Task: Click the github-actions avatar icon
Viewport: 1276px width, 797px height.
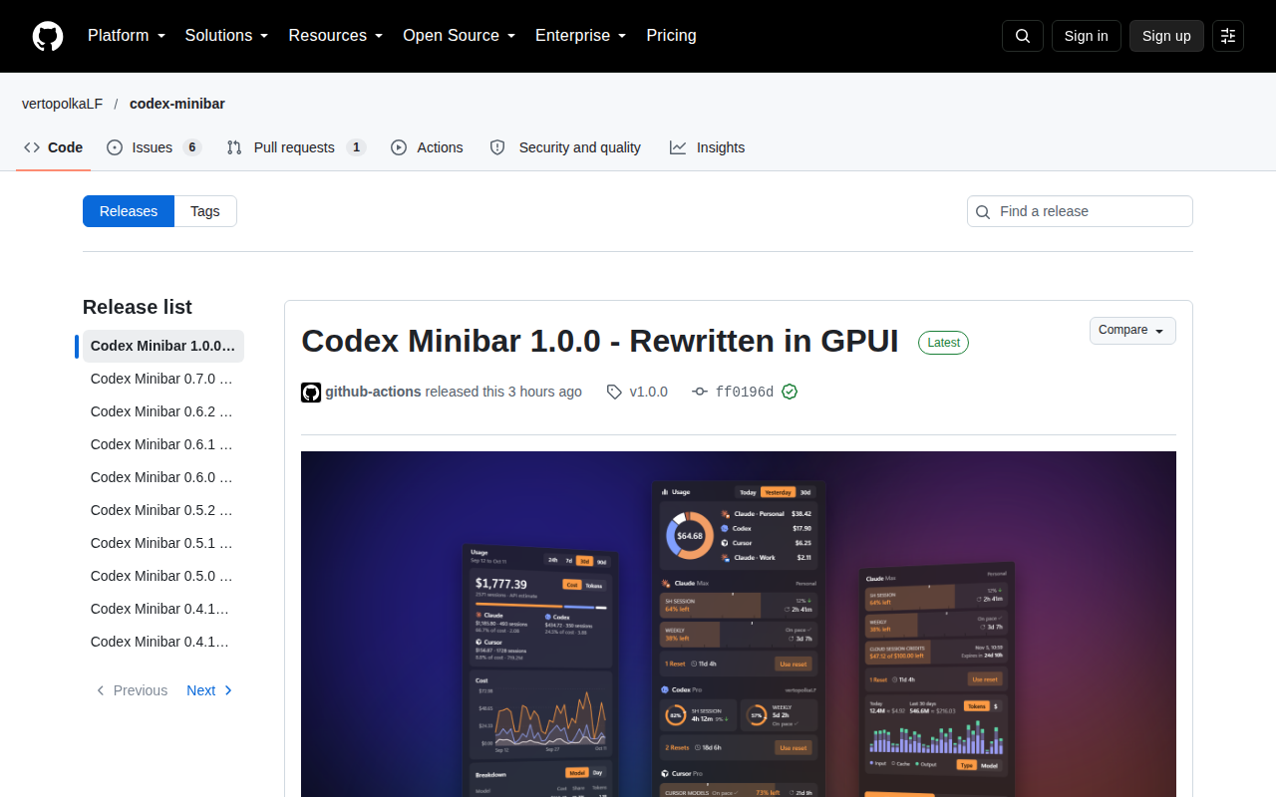Action: point(311,392)
